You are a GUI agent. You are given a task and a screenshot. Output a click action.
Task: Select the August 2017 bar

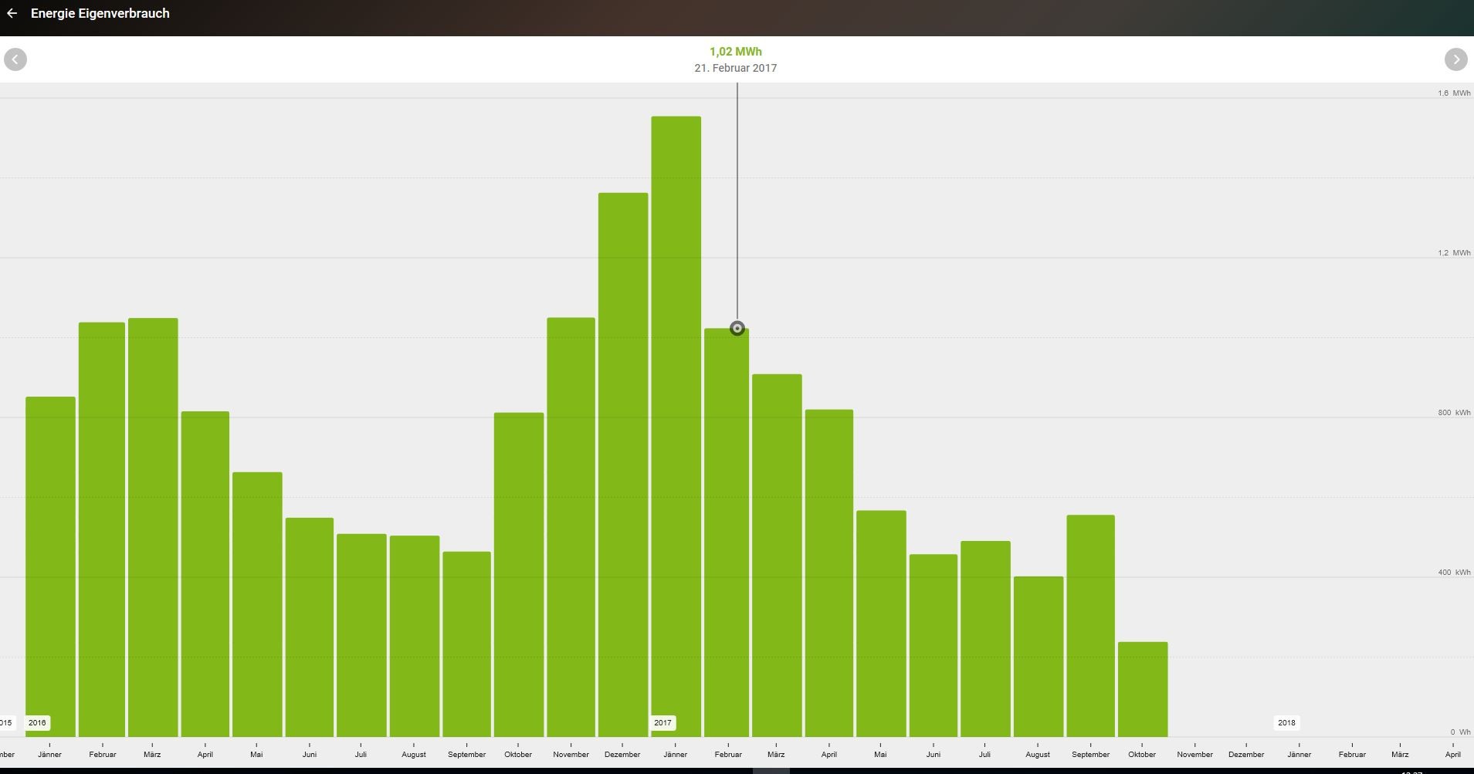[x=1039, y=657]
